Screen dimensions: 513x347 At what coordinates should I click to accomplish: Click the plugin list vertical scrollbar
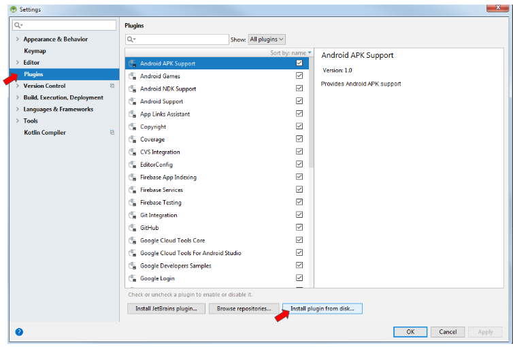tap(311, 113)
